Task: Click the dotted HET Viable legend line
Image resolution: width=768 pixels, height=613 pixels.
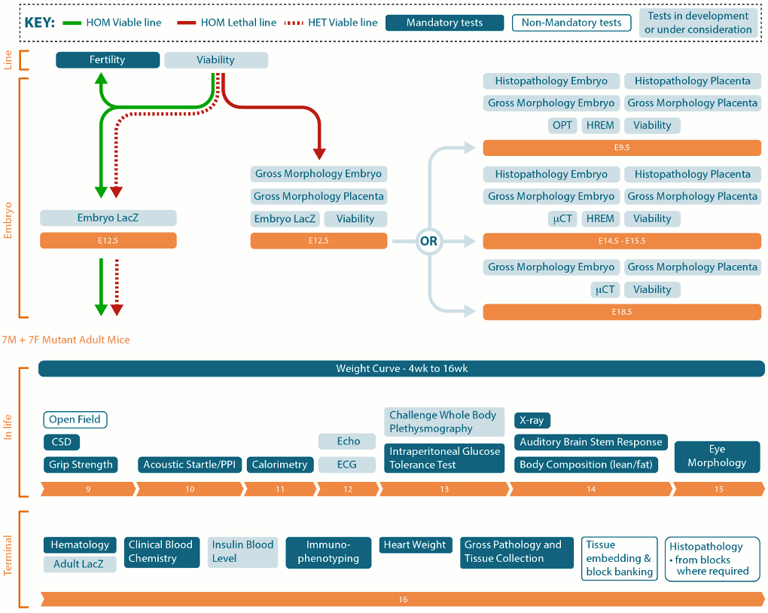Action: pos(294,23)
